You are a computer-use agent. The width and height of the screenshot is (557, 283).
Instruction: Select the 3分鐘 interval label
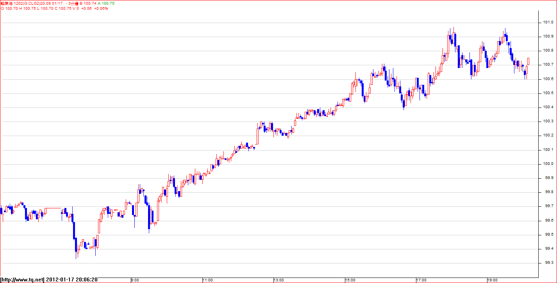[x=73, y=3]
